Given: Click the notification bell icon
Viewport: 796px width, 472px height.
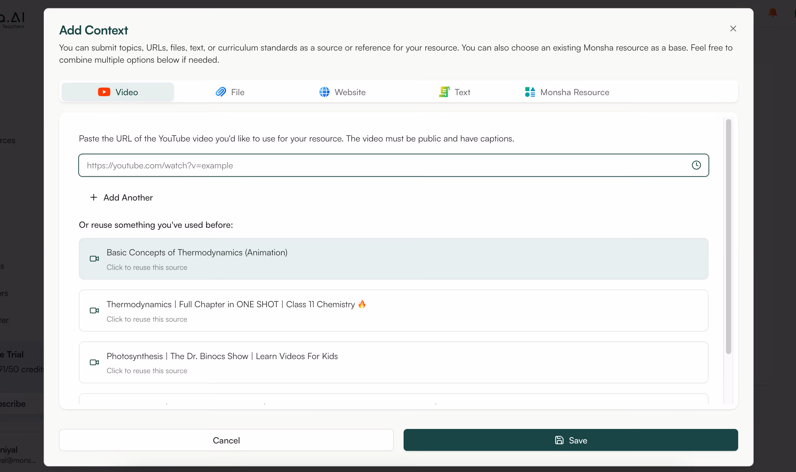Looking at the screenshot, I should (773, 12).
